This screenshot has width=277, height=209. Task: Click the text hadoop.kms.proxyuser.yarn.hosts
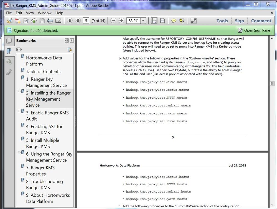pos(156,199)
